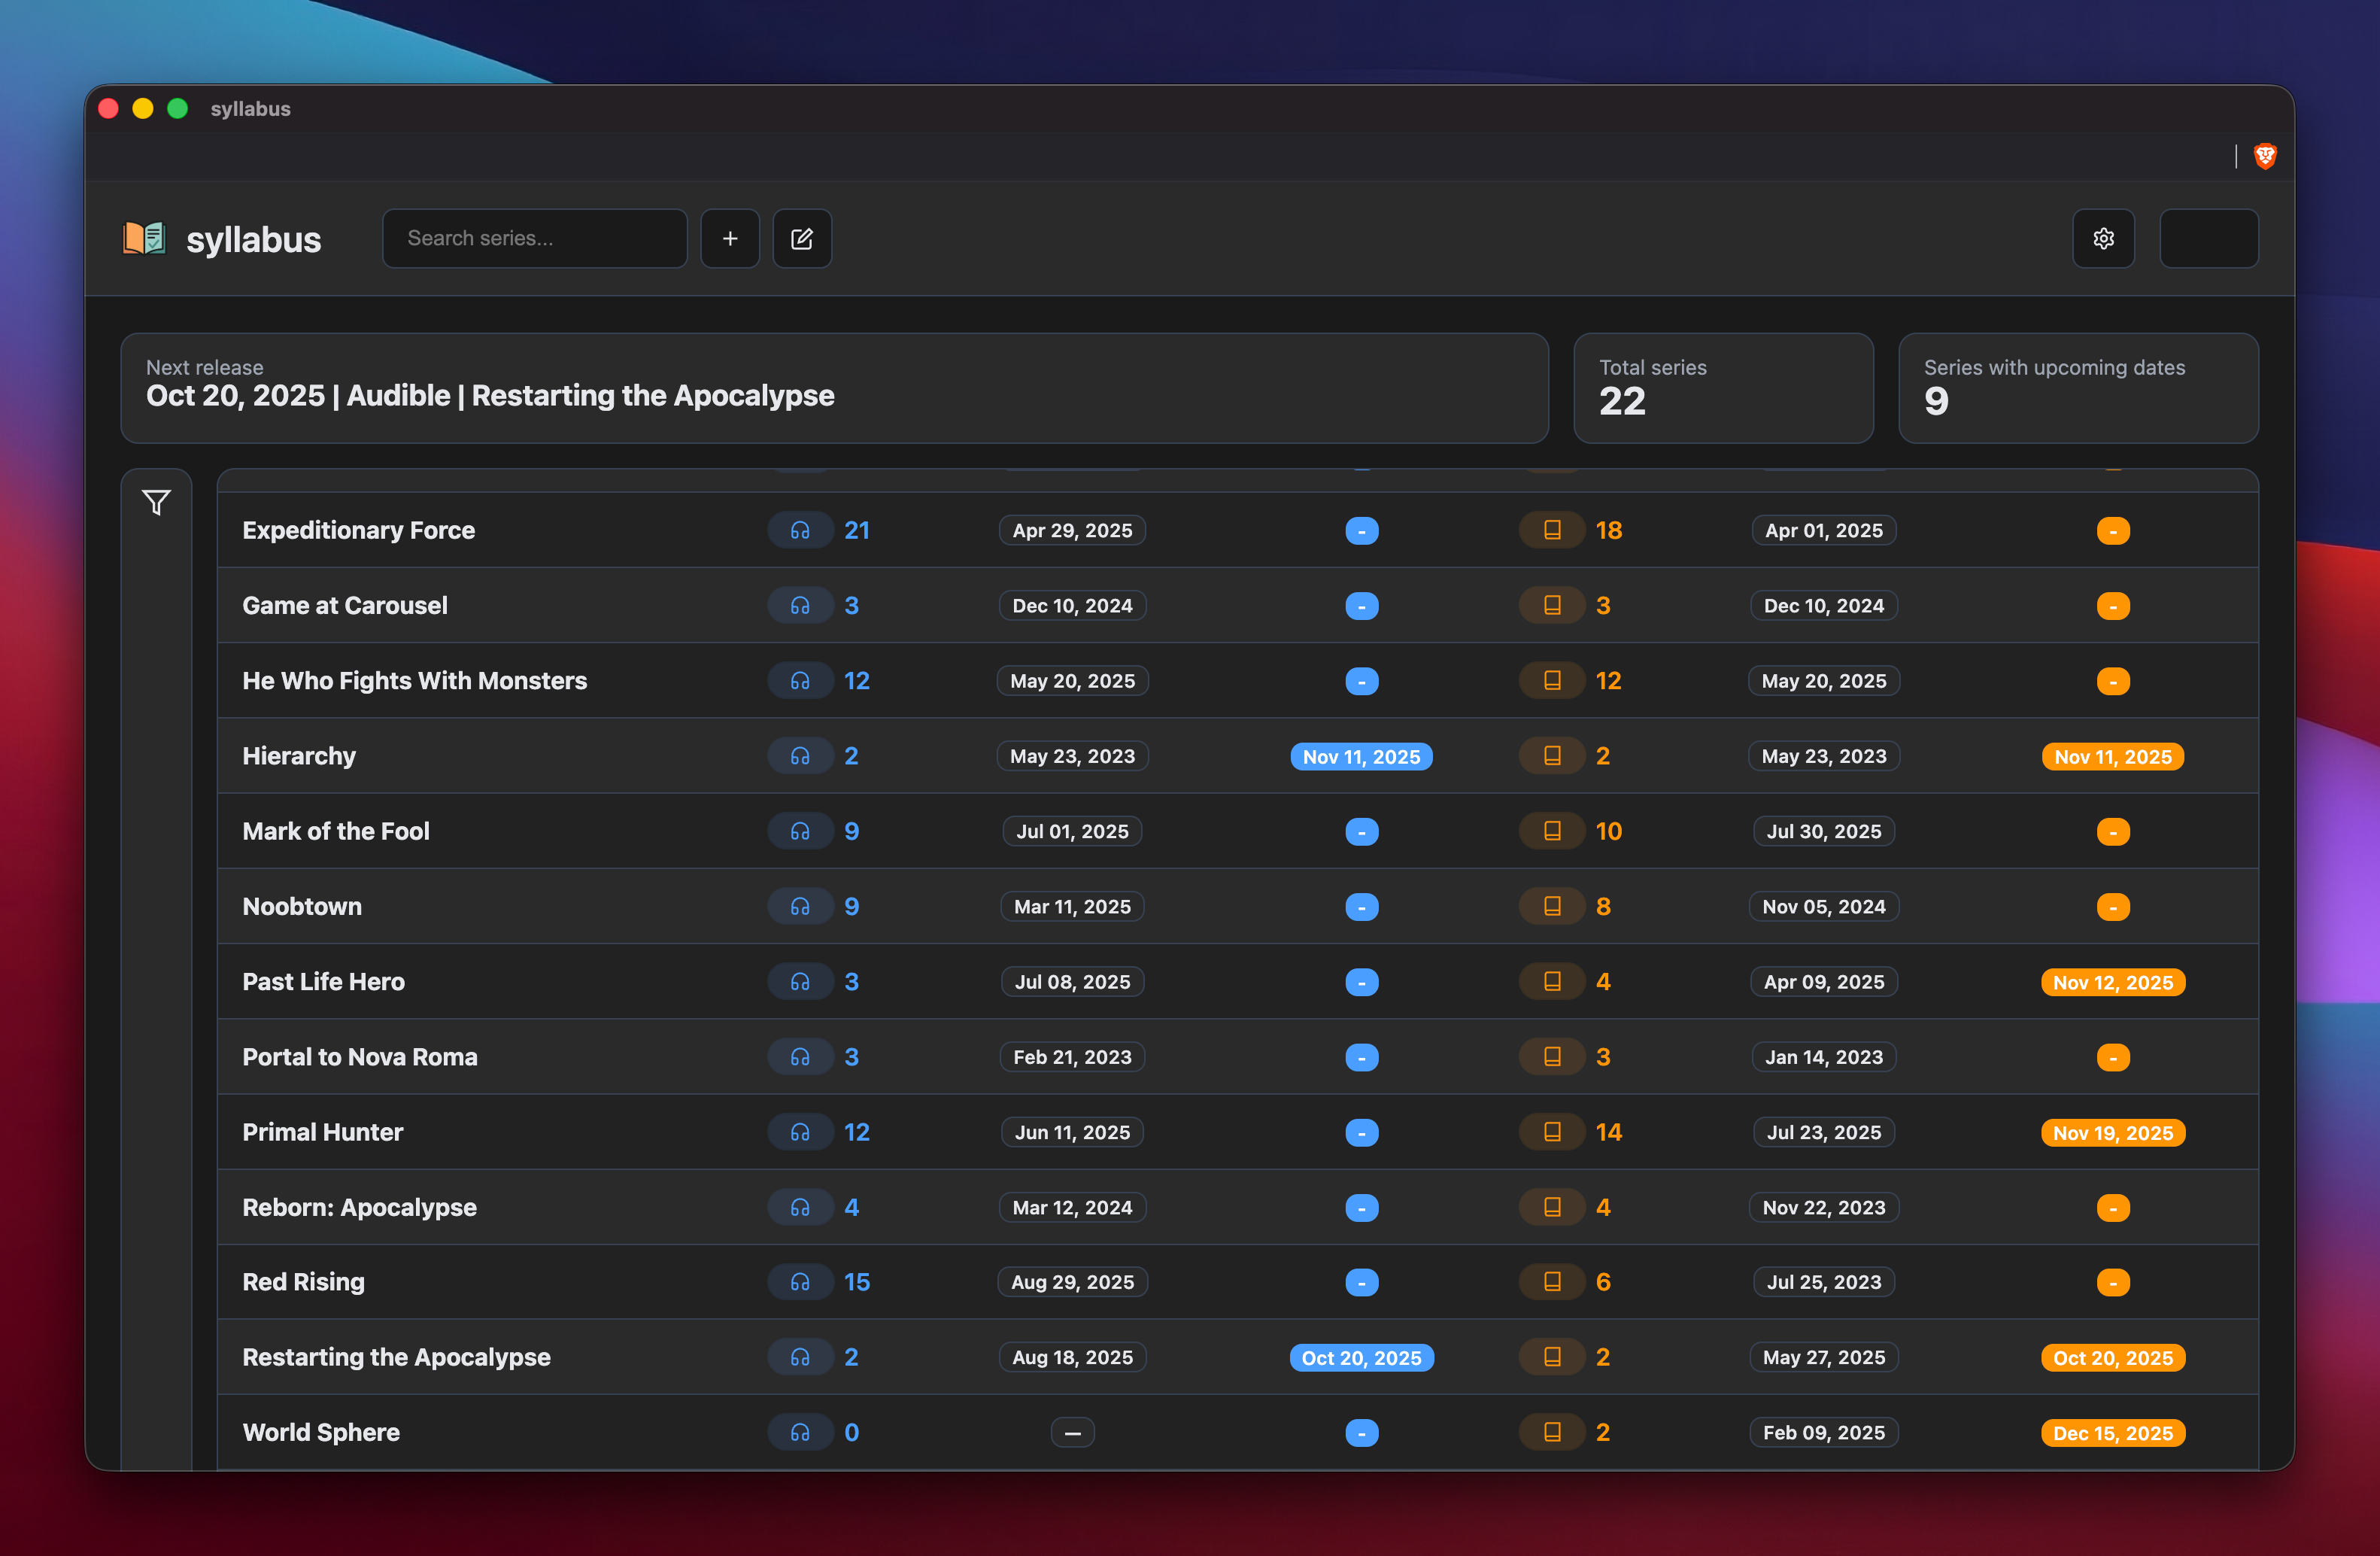Open the Restarting the Apocalypse series
2380x1556 pixels.
pos(396,1357)
